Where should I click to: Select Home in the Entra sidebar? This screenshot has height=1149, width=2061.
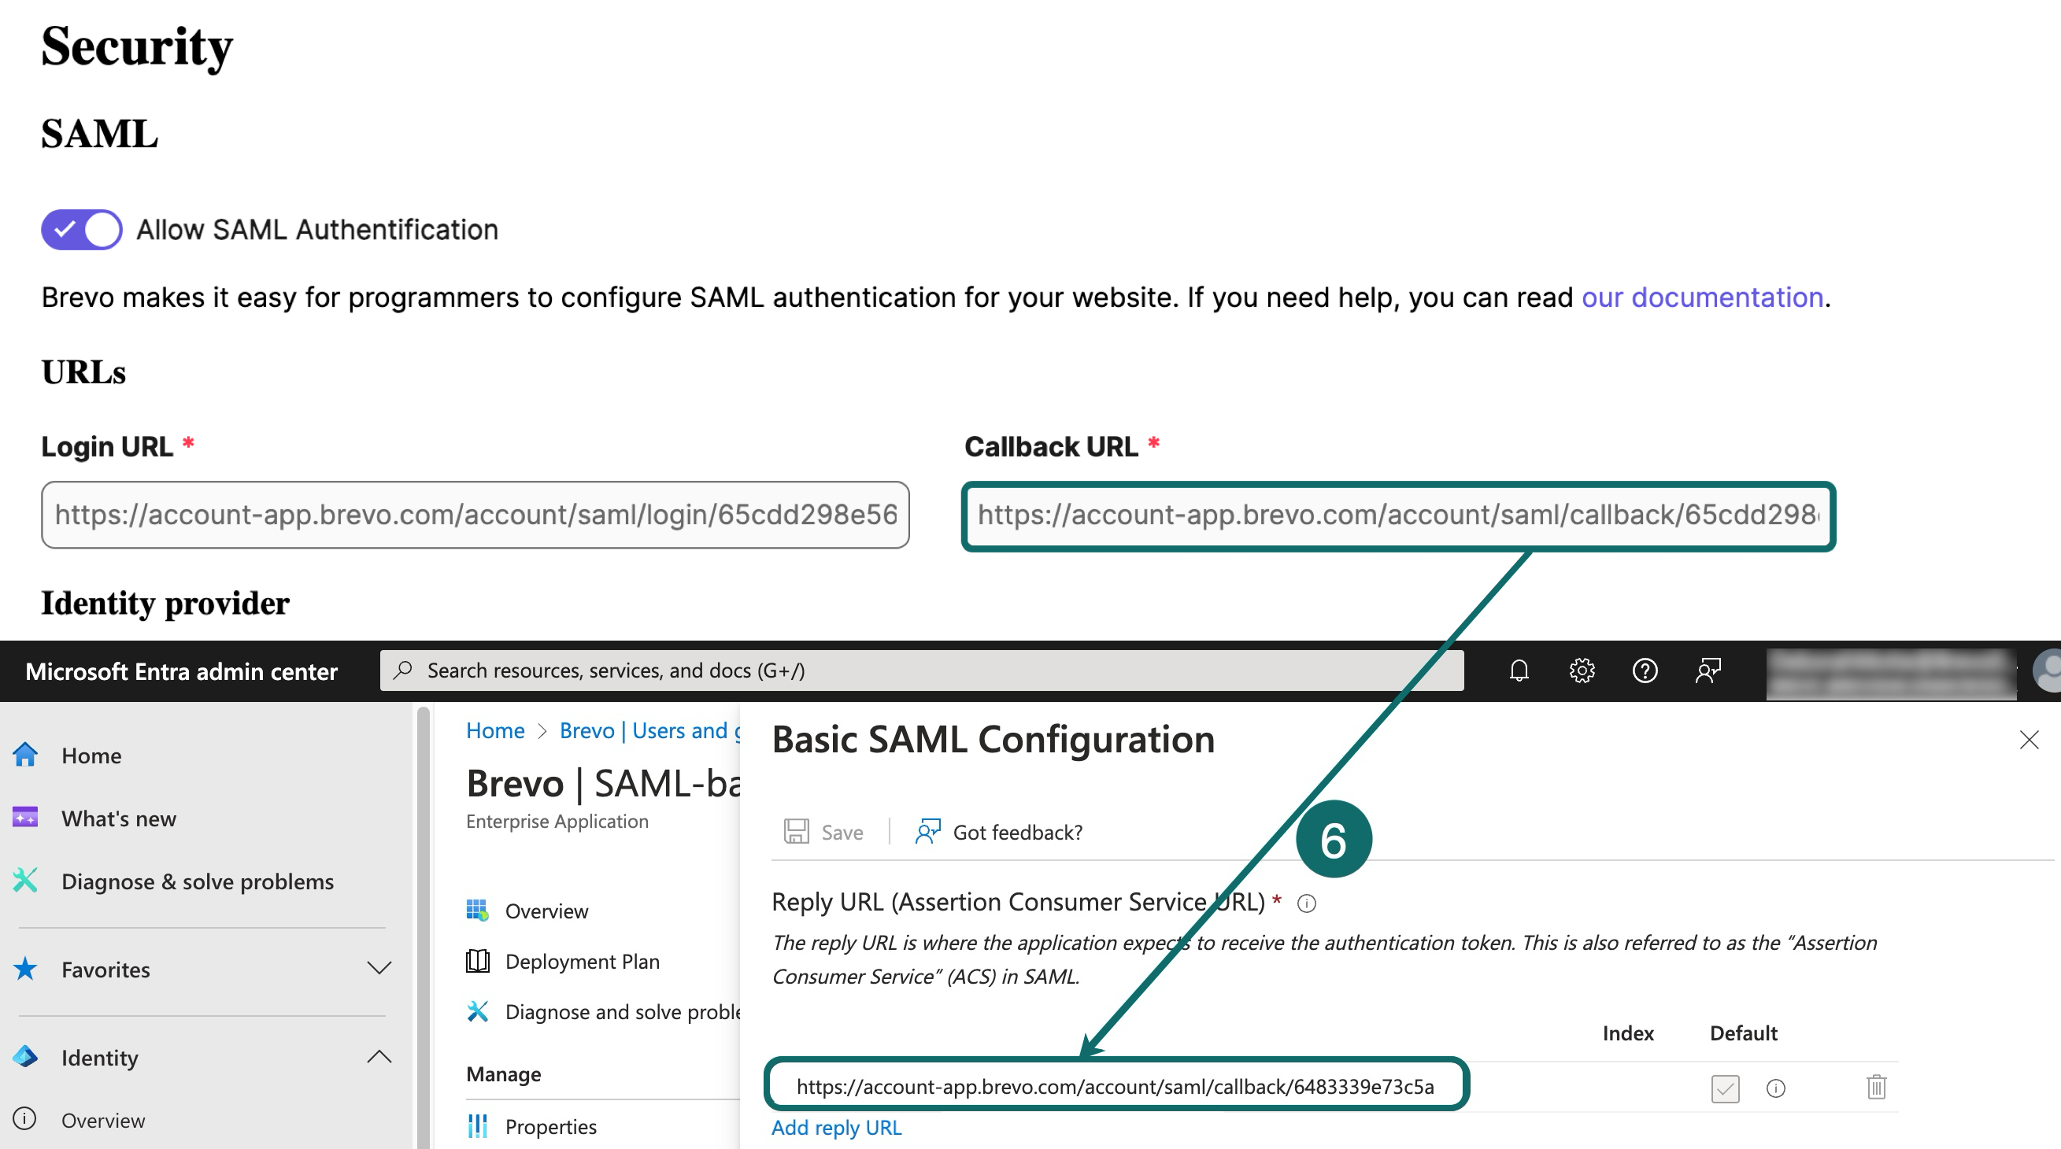(91, 754)
